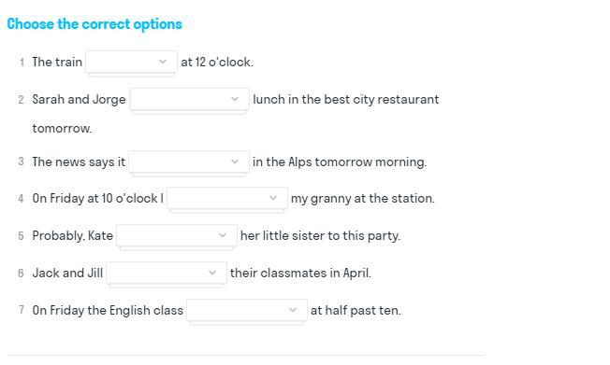Click the text "in the Alps tomorrow morning."
This screenshot has width=610, height=365.
tap(340, 161)
